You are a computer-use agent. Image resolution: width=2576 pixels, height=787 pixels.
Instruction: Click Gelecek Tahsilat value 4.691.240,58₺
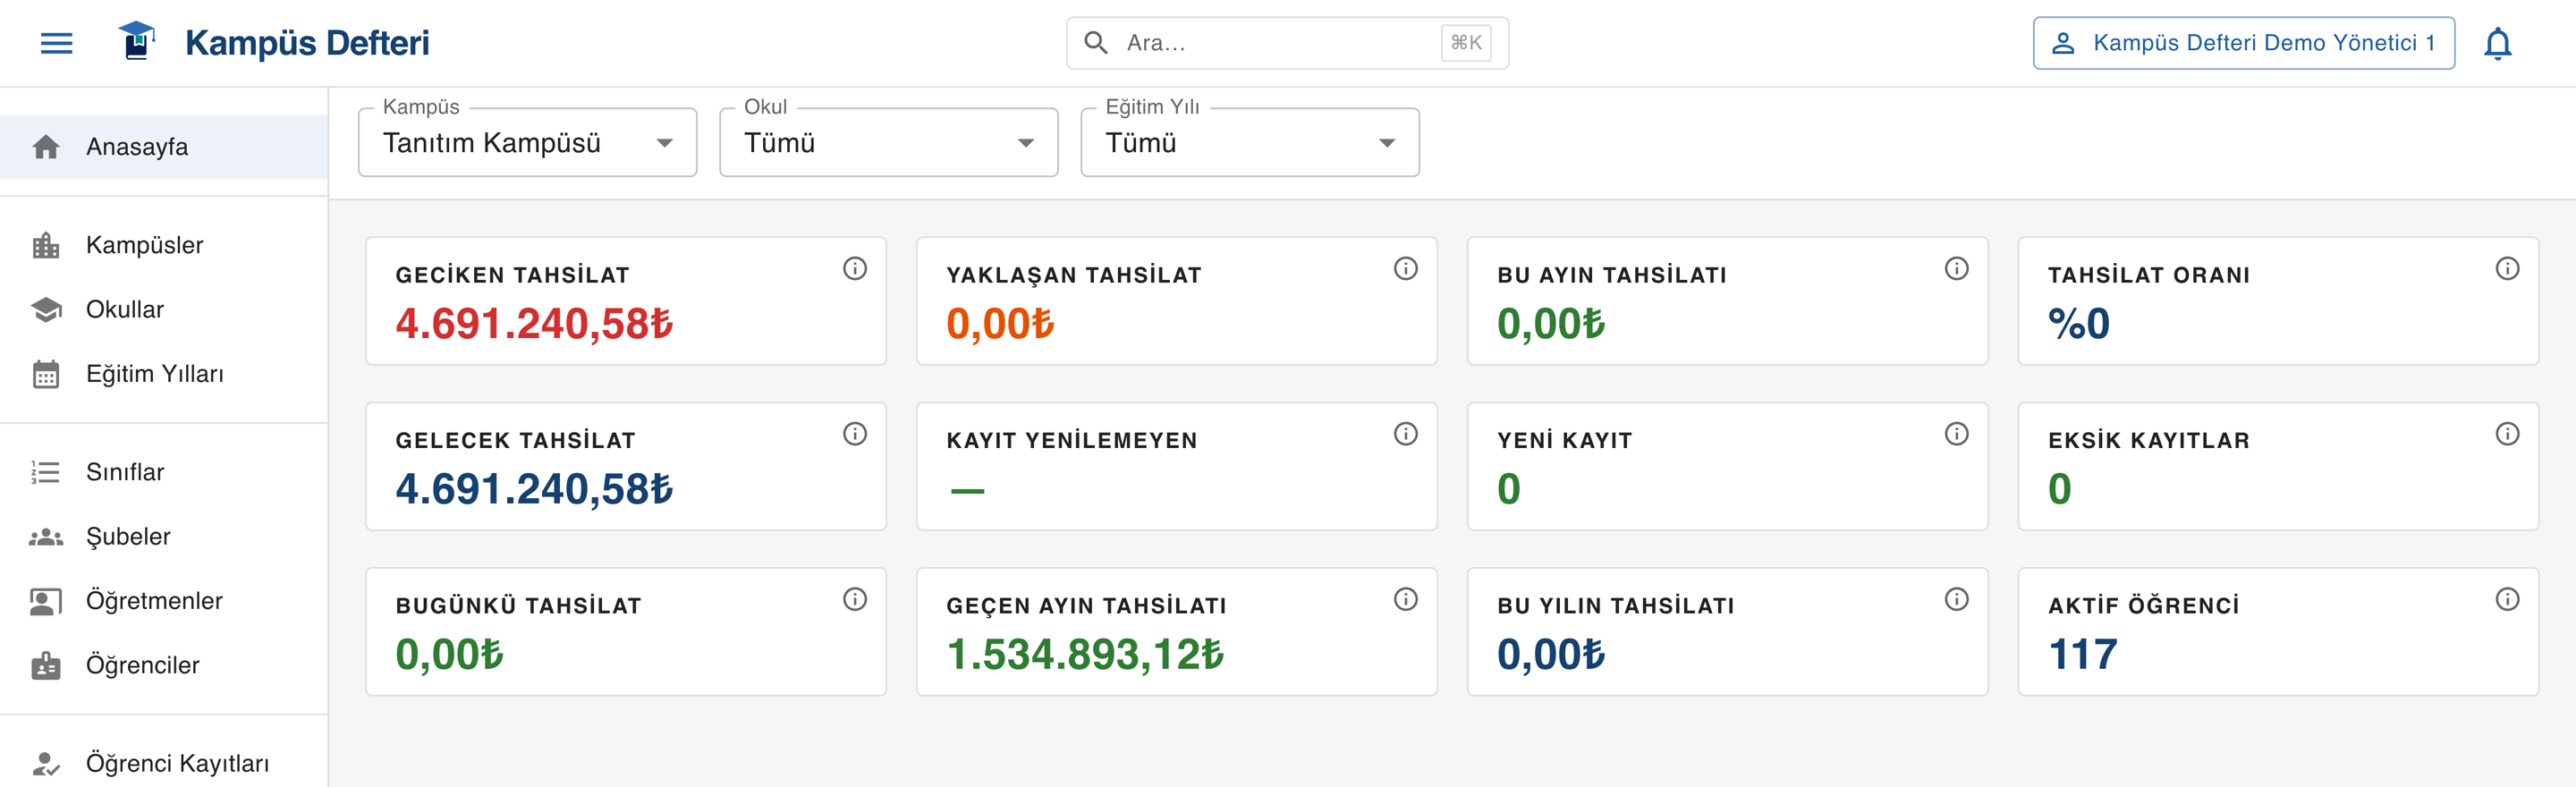point(534,489)
